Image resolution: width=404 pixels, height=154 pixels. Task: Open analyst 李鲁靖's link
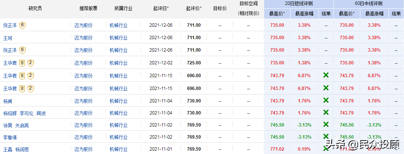click(10, 137)
